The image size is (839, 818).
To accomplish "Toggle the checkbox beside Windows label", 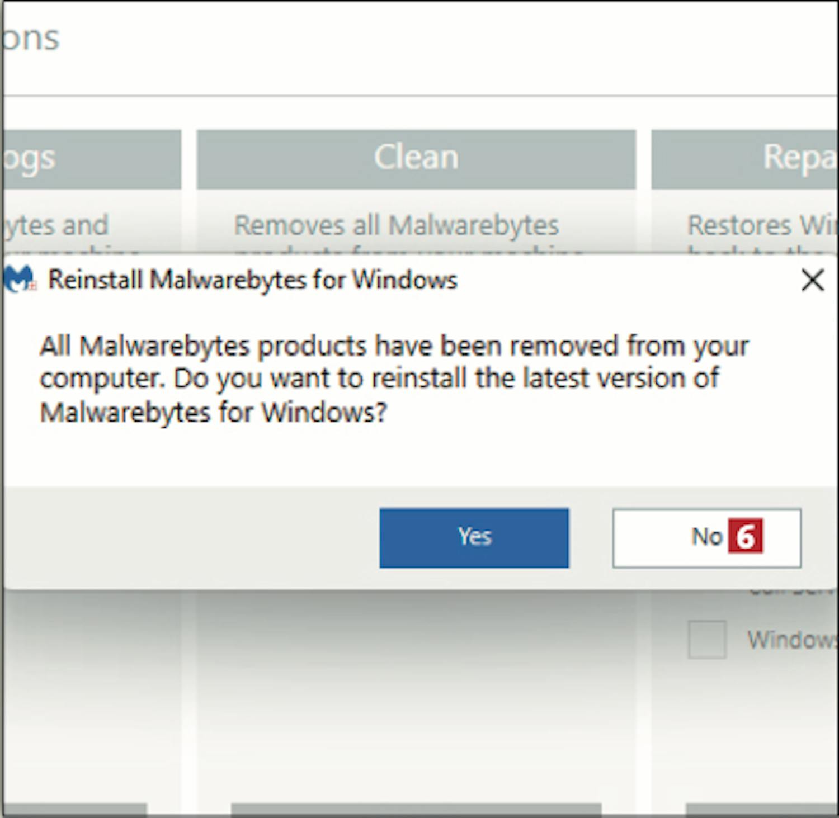I will 707,639.
